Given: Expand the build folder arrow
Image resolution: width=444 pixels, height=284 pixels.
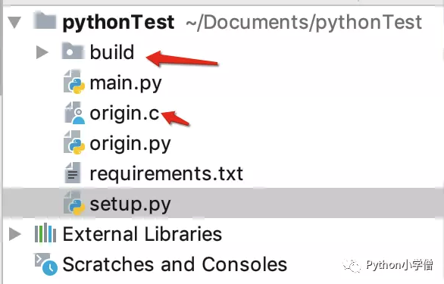Looking at the screenshot, I should point(42,52).
